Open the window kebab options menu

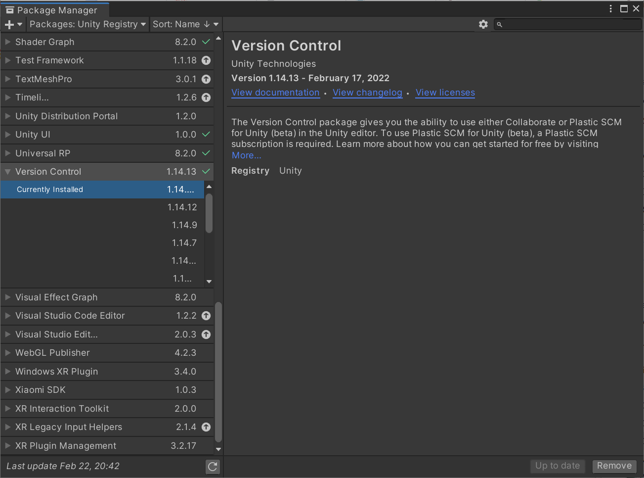point(611,9)
